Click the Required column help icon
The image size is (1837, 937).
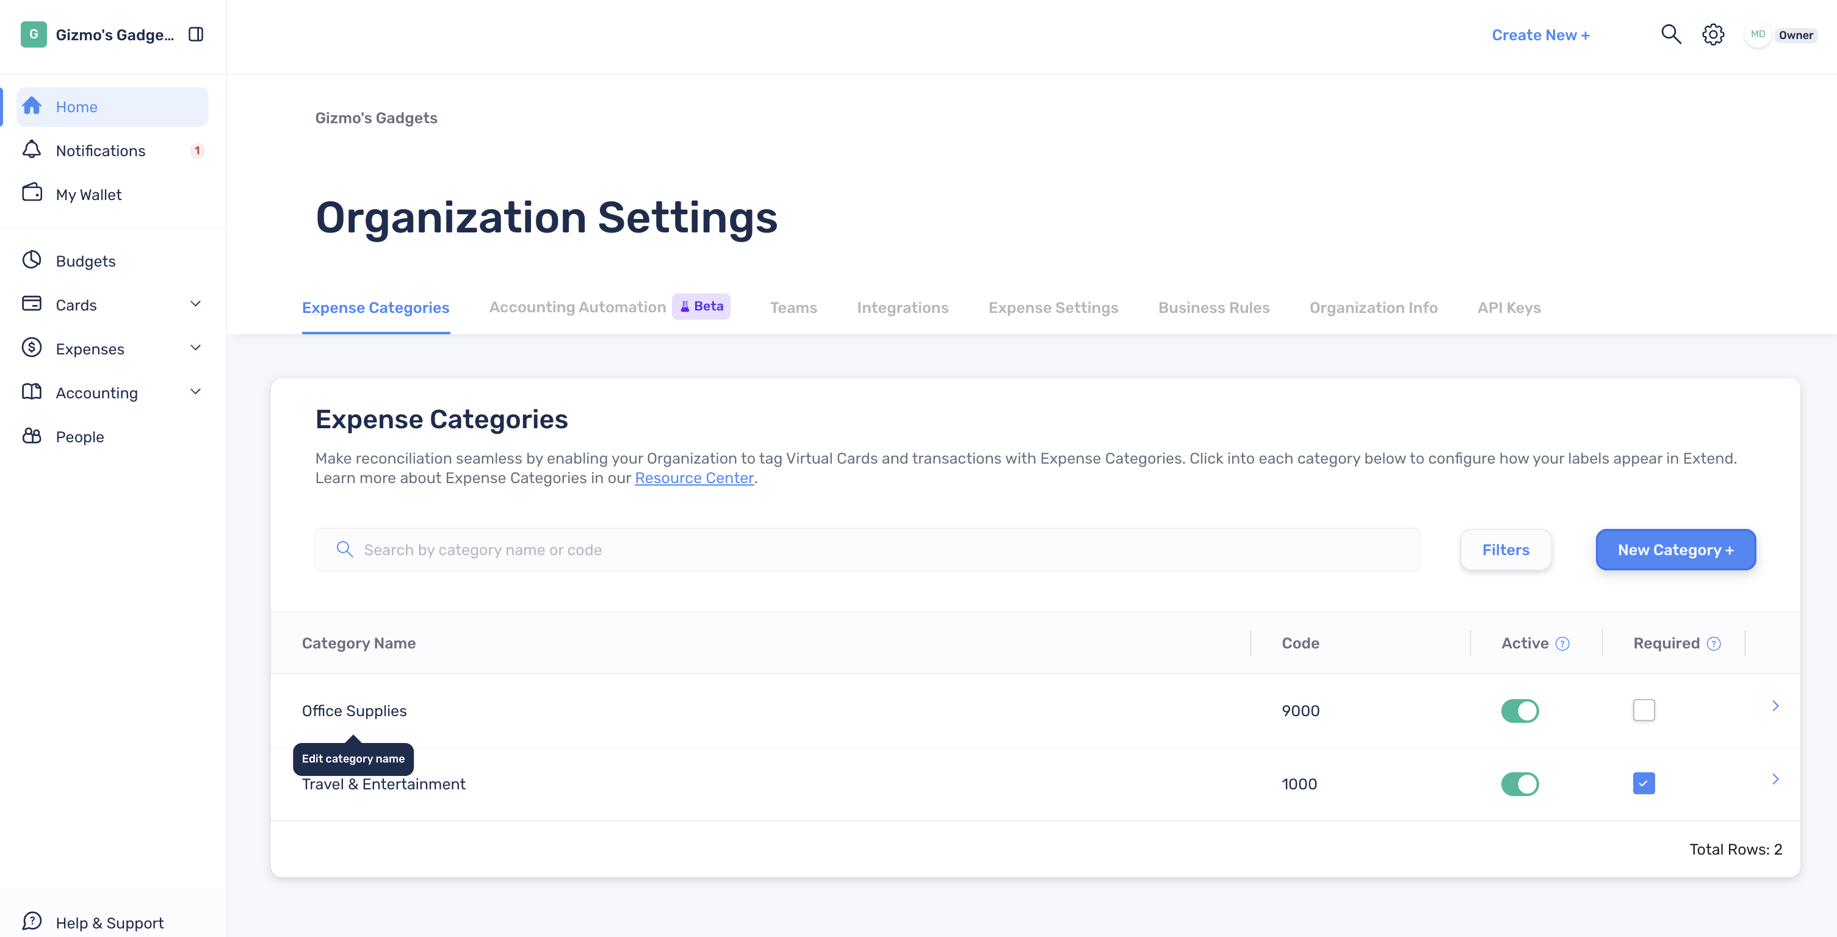pyautogui.click(x=1714, y=644)
